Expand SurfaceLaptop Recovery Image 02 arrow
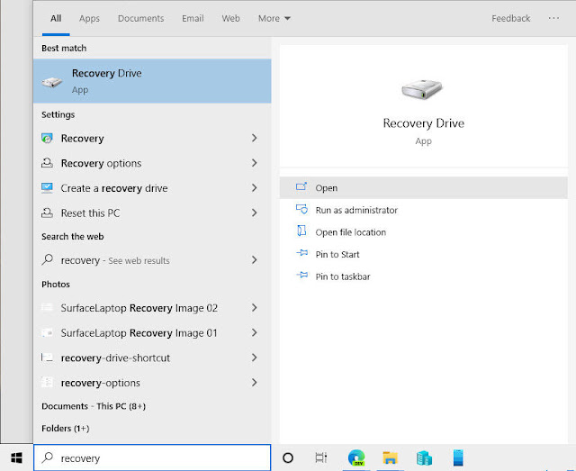This screenshot has height=471, width=576. click(254, 308)
